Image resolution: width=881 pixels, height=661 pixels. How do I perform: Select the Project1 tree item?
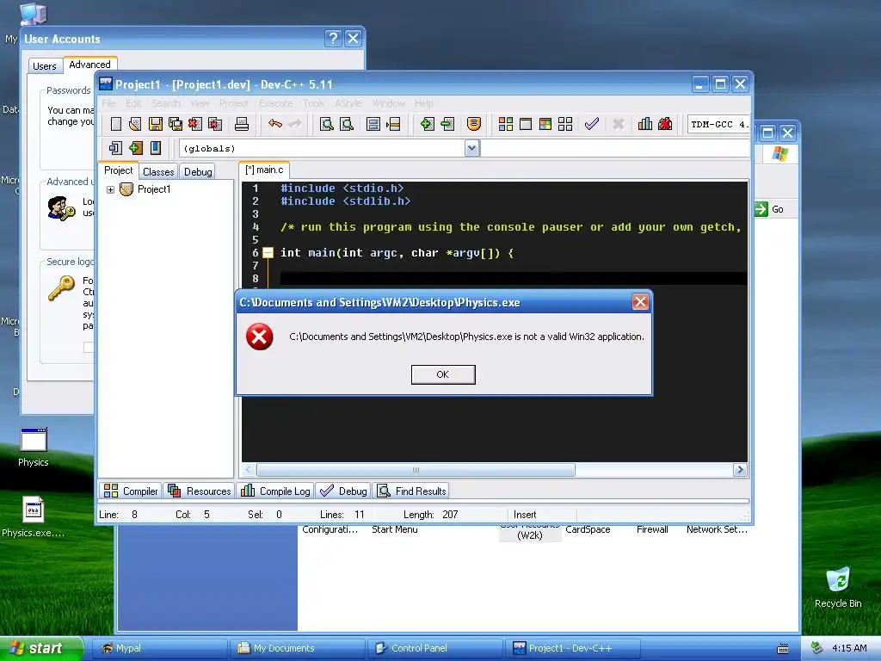pyautogui.click(x=153, y=189)
